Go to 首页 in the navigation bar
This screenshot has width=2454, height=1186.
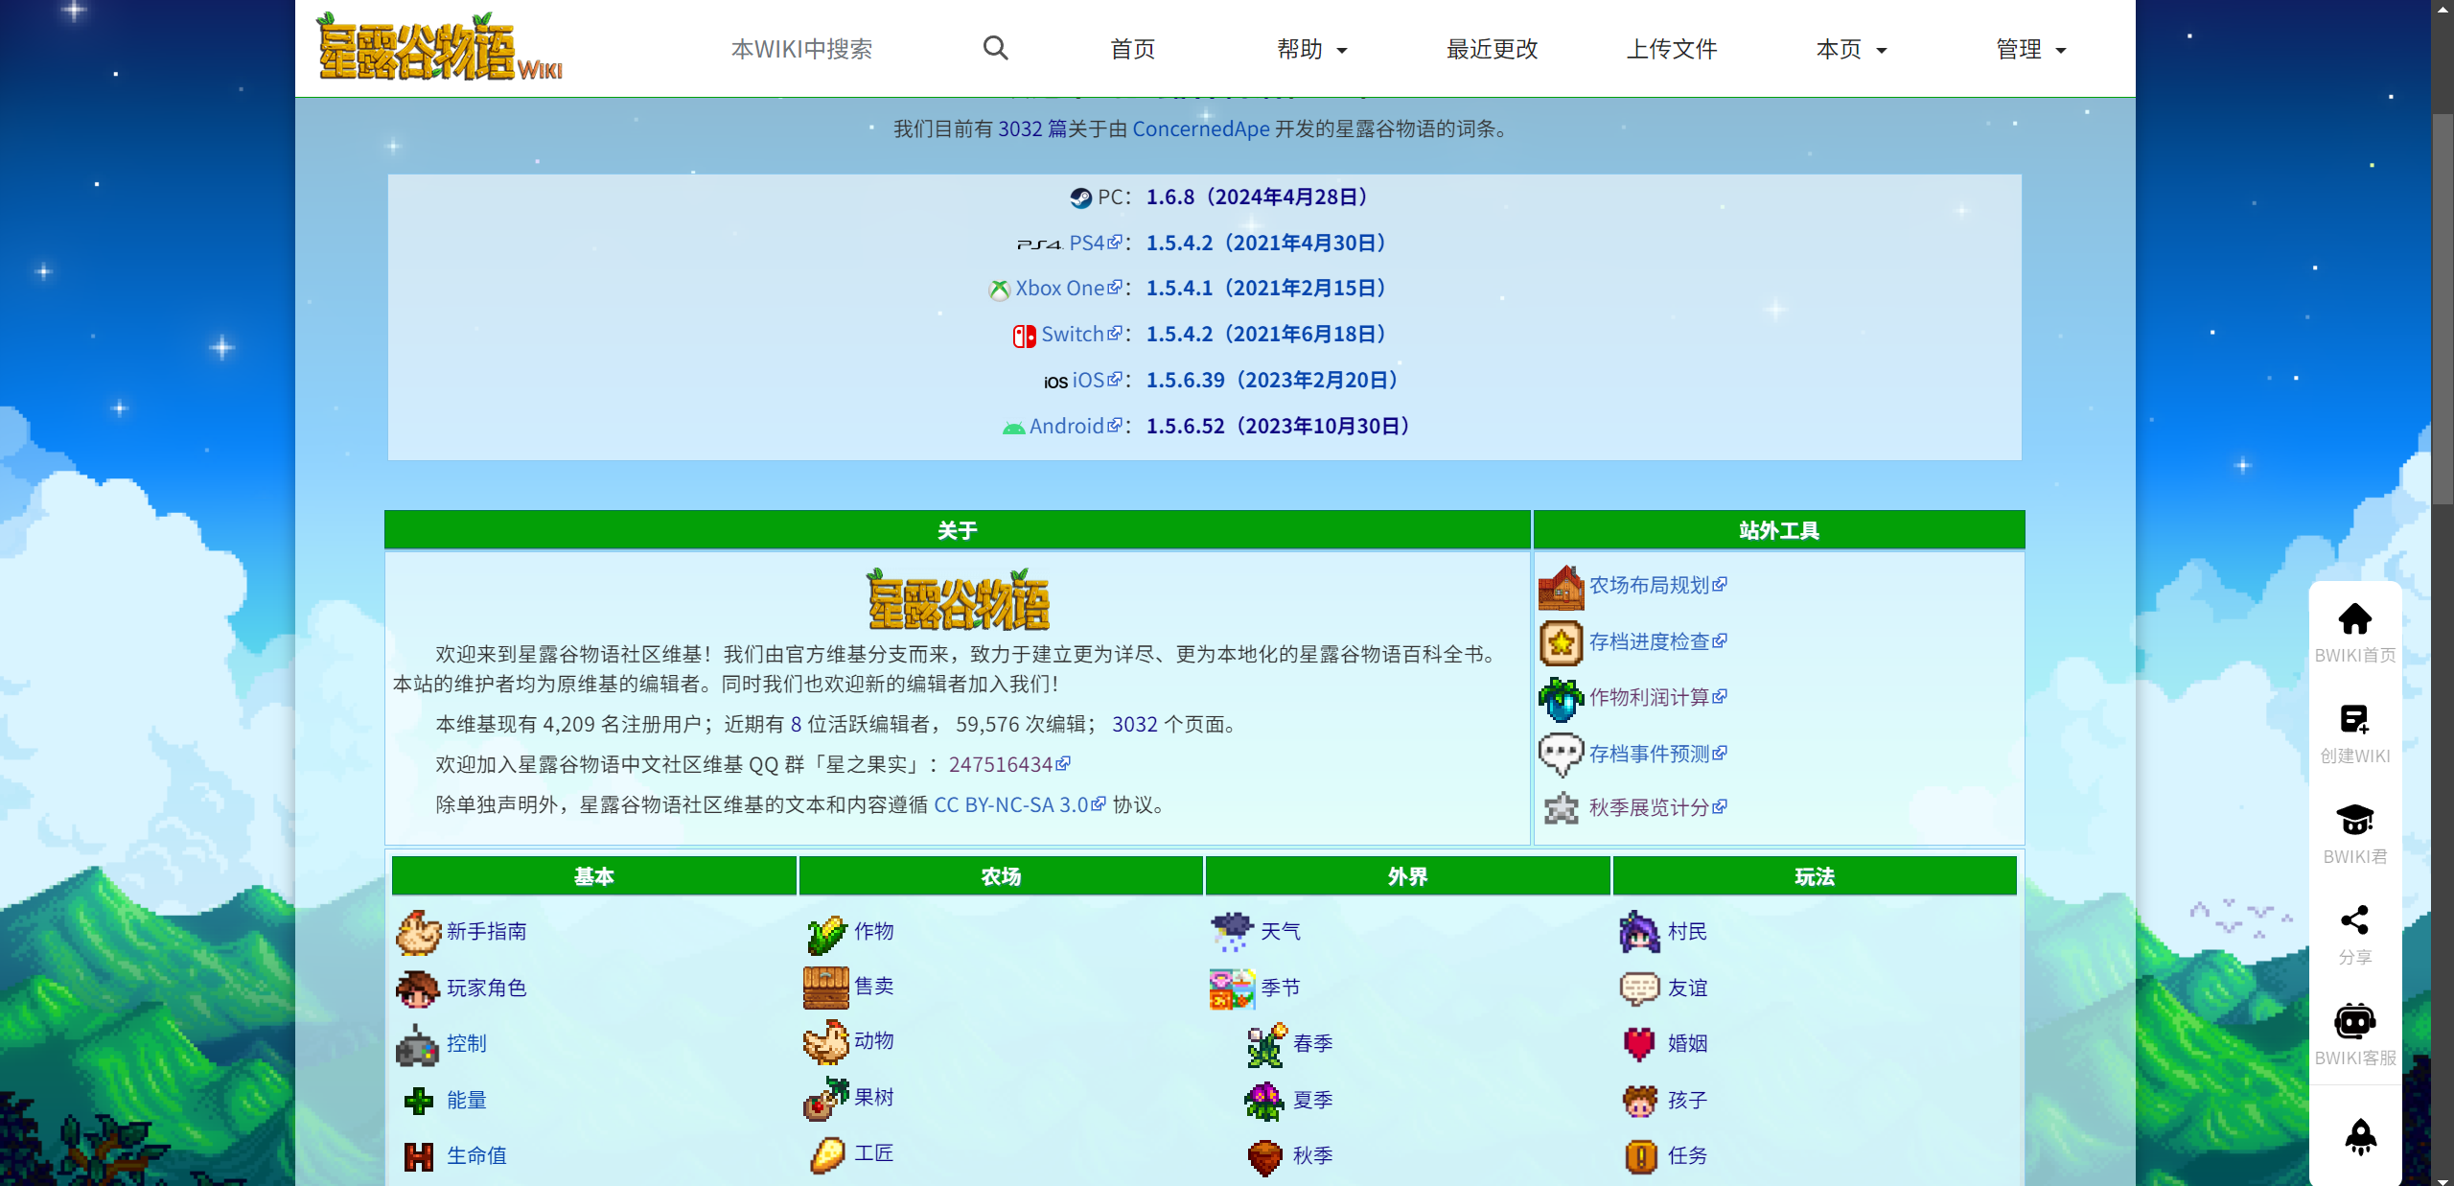point(1132,49)
